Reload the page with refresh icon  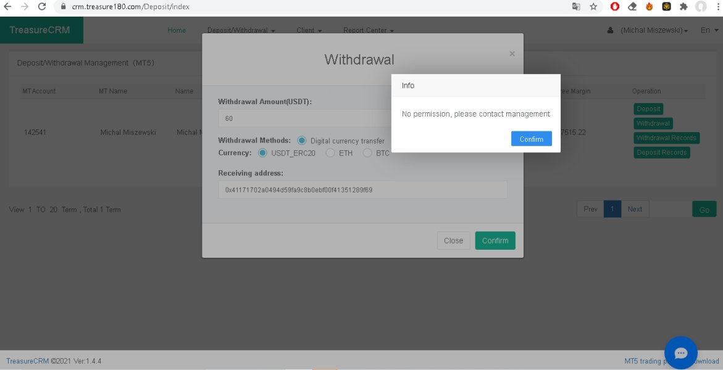42,6
